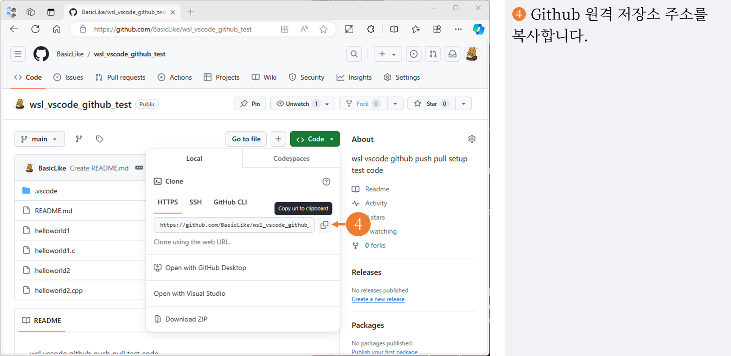The image size is (731, 356).
Task: Open the browser Settings and more menu
Action: (458, 29)
